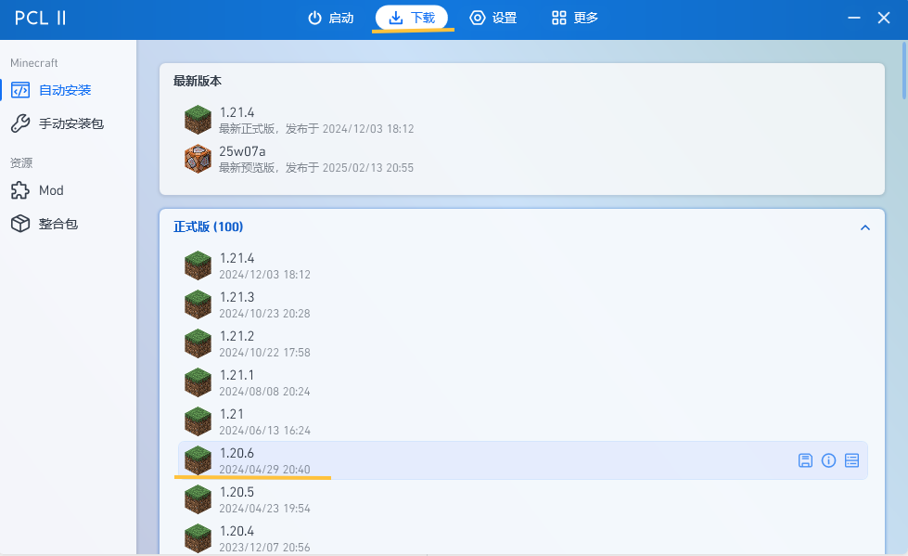
Task: Click the hexagon icon in the 设置 tab
Action: click(x=477, y=18)
